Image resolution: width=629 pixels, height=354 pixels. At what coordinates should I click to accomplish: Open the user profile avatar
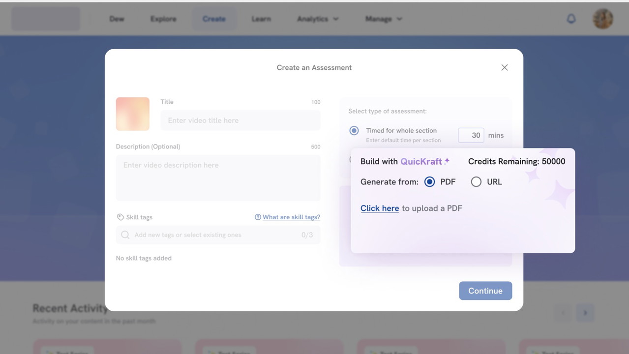[x=602, y=19]
